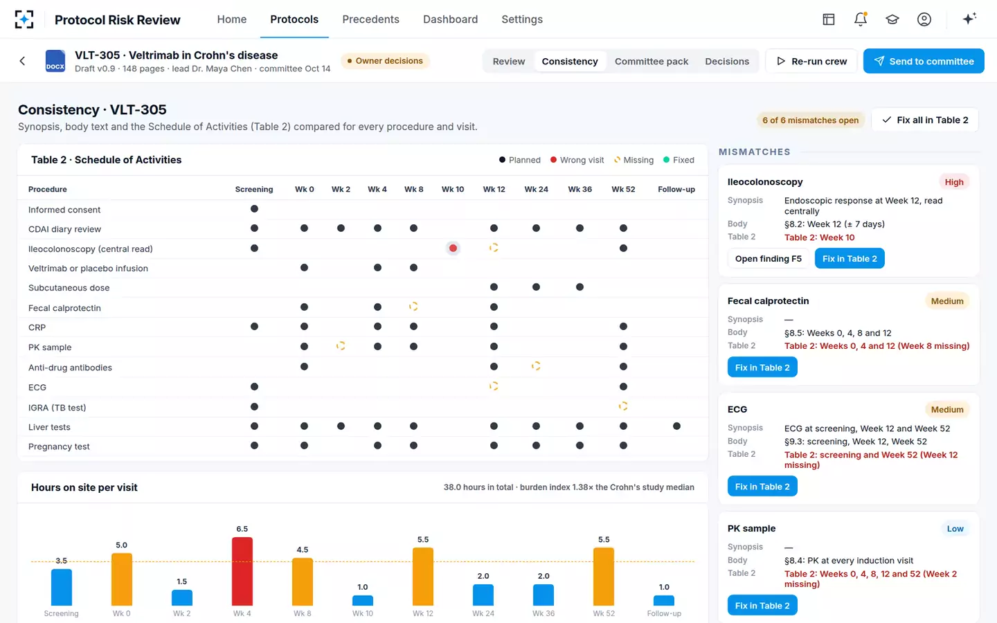This screenshot has height=623, width=997.
Task: Open the layout panel icon in header
Action: (828, 19)
